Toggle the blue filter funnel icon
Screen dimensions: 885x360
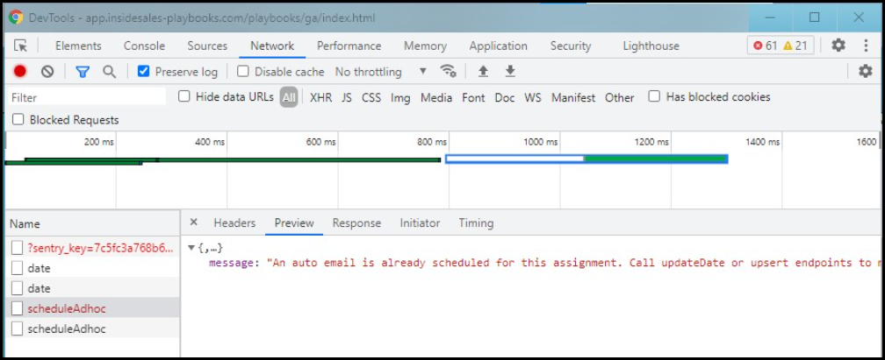[x=83, y=72]
